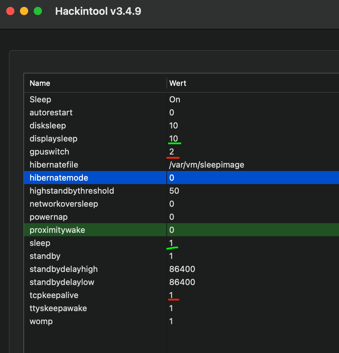Select the standby row
The height and width of the screenshot is (353, 339).
pyautogui.click(x=182, y=256)
